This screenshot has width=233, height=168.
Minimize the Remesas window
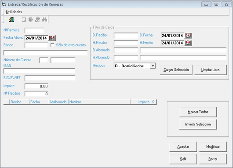[x=206, y=4]
